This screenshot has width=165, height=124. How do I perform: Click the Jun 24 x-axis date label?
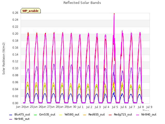click(21, 107)
